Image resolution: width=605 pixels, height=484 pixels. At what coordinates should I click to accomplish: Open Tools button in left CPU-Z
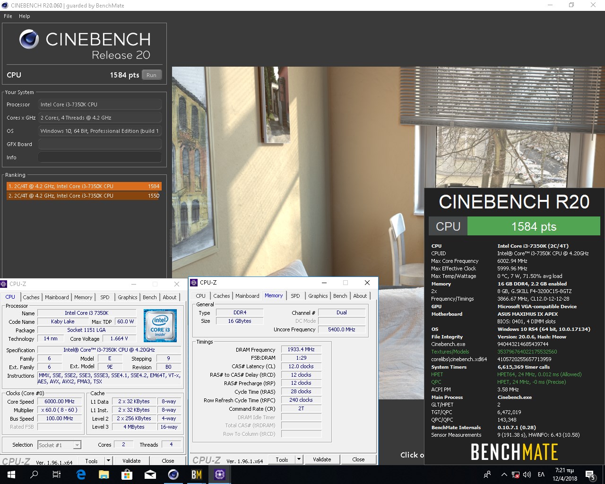tap(92, 461)
